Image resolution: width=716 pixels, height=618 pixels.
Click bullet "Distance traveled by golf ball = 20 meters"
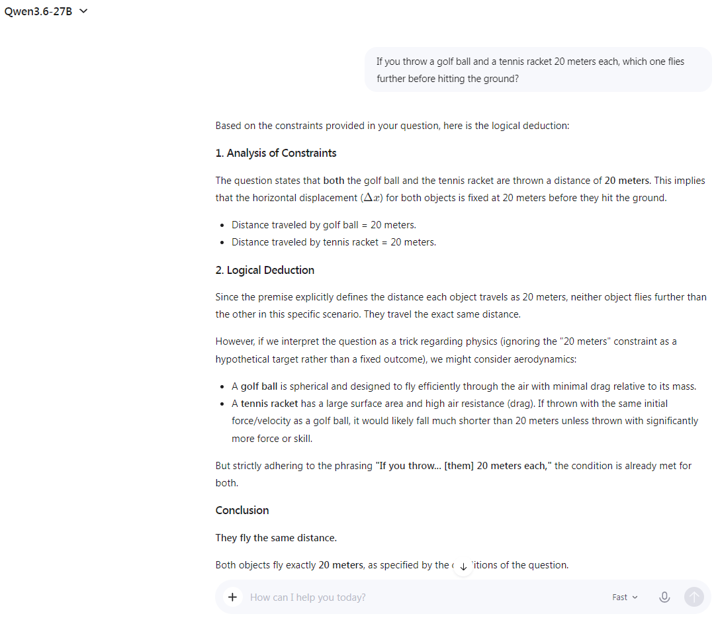point(324,225)
